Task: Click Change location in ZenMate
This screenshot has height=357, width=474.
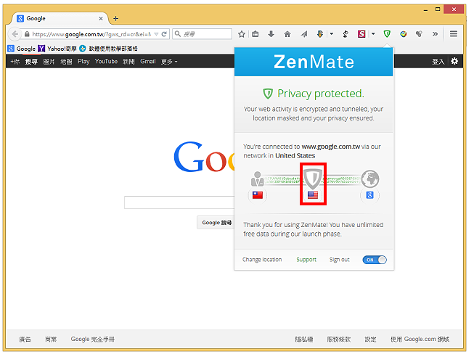Action: 262,260
